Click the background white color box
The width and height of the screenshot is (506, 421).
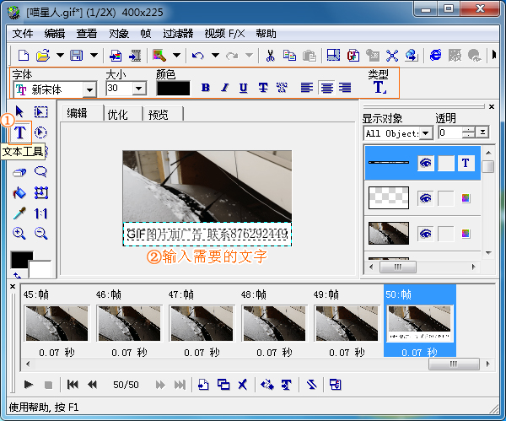click(x=40, y=269)
